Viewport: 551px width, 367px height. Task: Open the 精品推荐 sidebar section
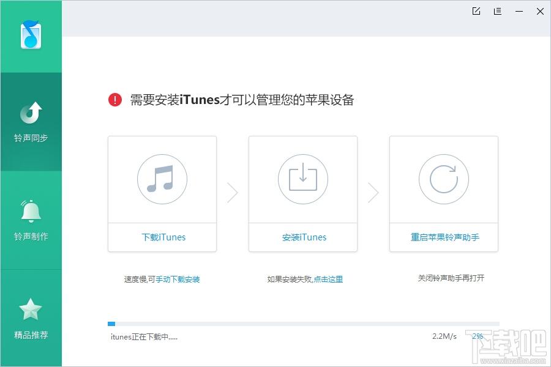click(31, 319)
